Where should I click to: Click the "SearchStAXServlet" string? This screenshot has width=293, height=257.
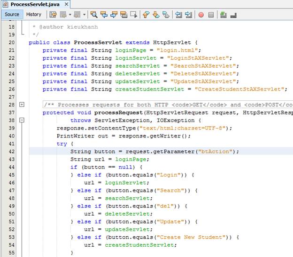click(203, 66)
